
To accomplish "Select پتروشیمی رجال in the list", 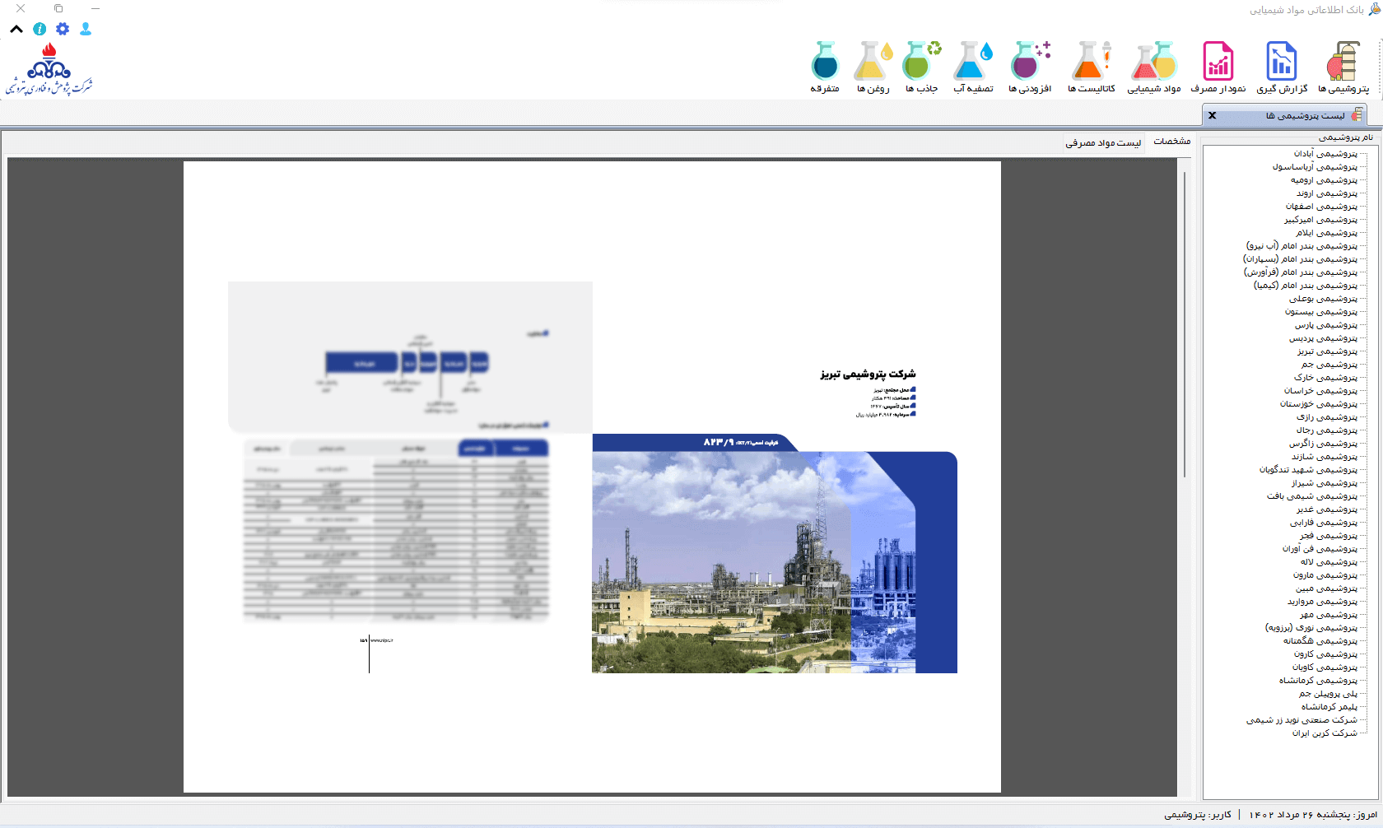I will coord(1327,430).
